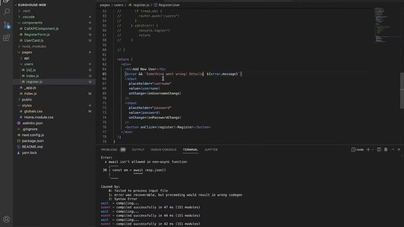Close the bottom panel
The height and width of the screenshot is (227, 404).
coord(399,149)
